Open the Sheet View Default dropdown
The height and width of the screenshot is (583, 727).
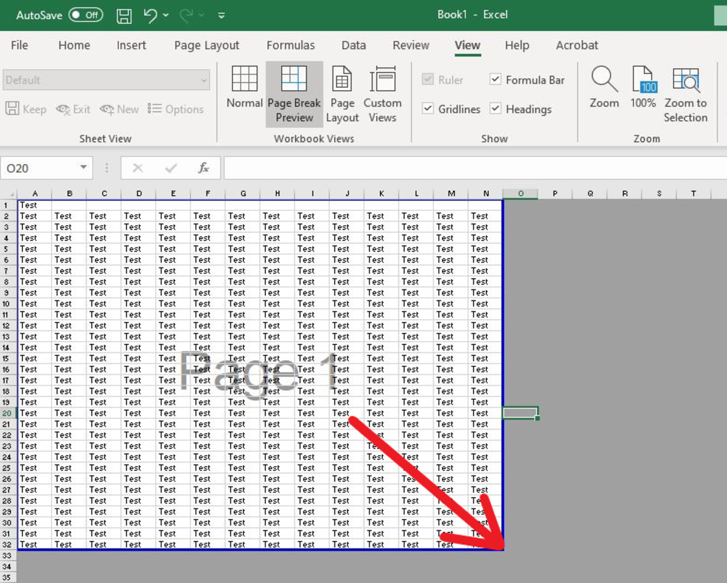[107, 80]
